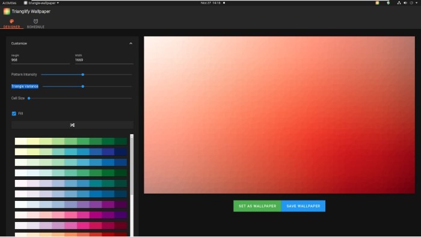Switch to the Schedule tab
421x237 pixels.
pos(35,23)
